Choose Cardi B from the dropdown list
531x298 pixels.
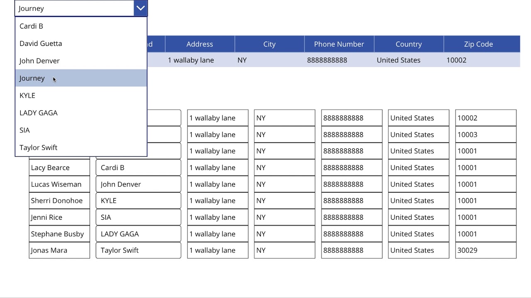(x=81, y=26)
